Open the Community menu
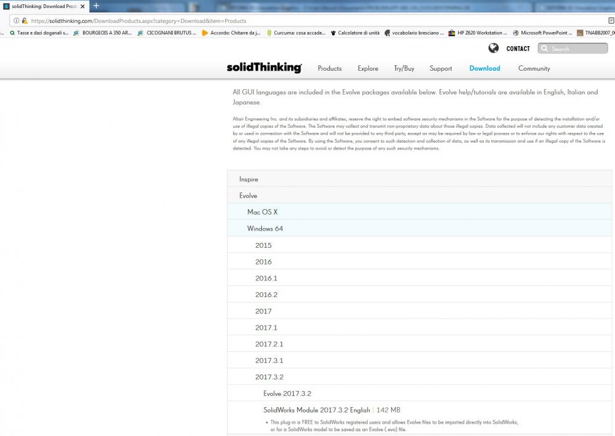The width and height of the screenshot is (615, 436). (534, 68)
